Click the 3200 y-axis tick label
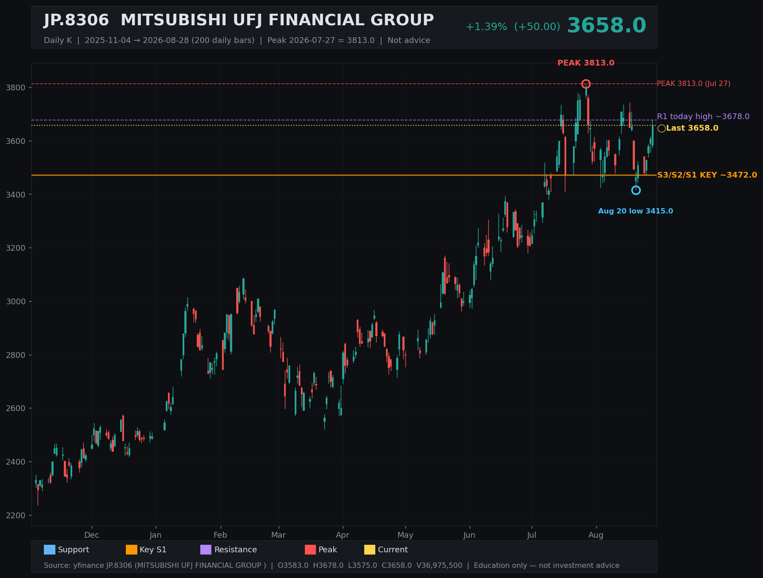763x578 pixels. (16, 248)
